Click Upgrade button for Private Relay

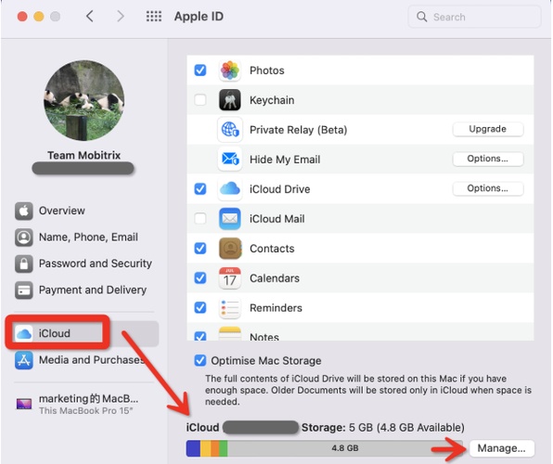488,129
